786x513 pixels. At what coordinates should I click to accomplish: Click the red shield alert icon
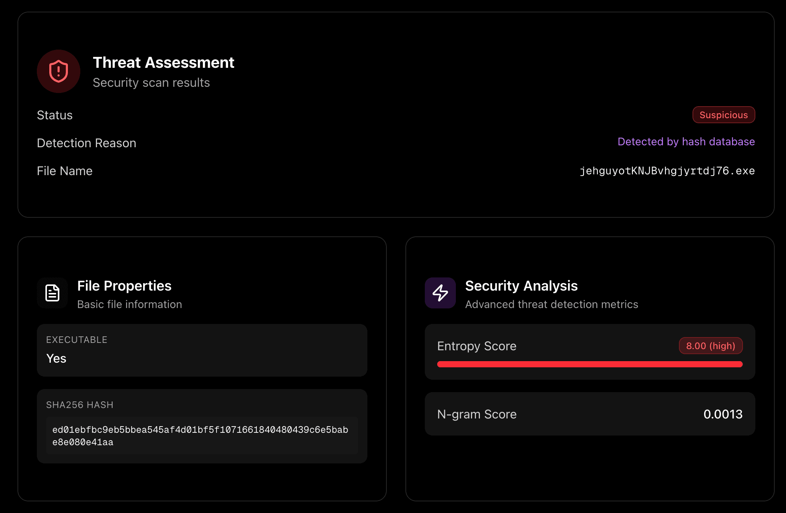coord(59,71)
